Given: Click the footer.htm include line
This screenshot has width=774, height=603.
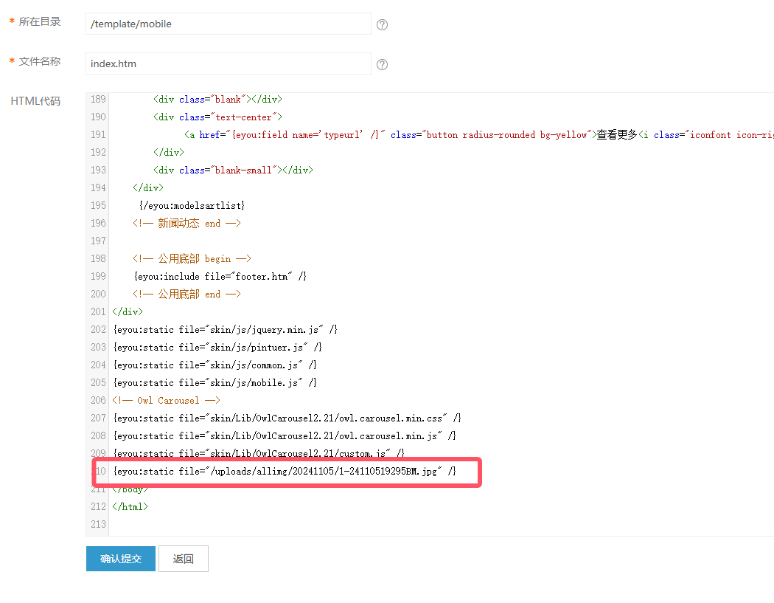Looking at the screenshot, I should coord(220,276).
